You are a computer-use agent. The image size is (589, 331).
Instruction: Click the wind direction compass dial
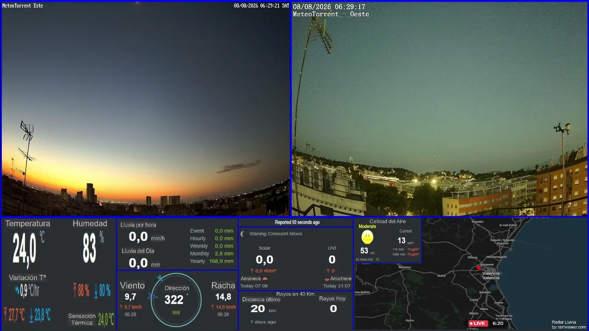coord(176,300)
